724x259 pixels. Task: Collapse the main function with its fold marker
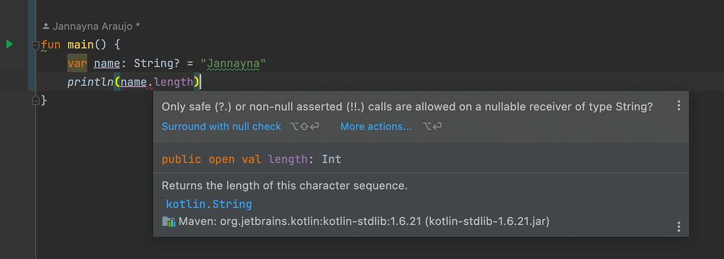tap(36, 45)
